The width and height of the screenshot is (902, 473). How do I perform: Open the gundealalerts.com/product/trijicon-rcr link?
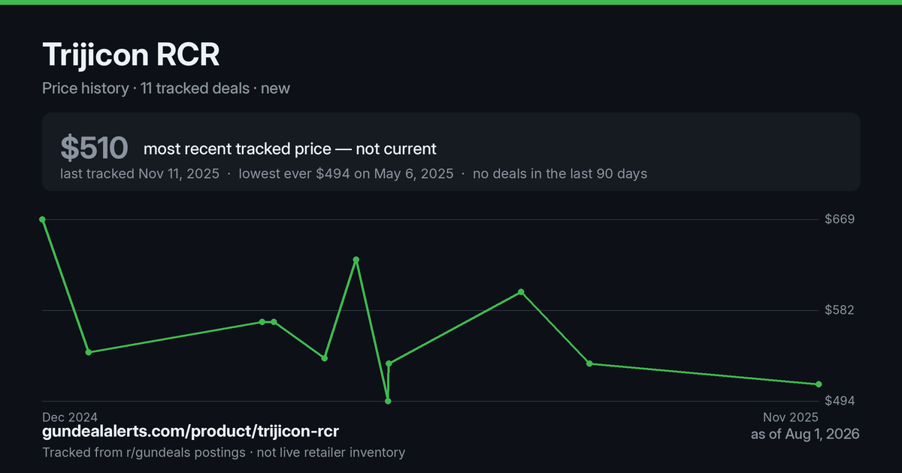point(191,432)
